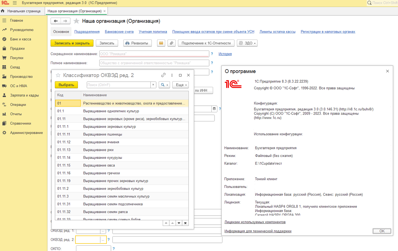Open the Главное section in sidebar
The image size is (398, 251).
16,20
